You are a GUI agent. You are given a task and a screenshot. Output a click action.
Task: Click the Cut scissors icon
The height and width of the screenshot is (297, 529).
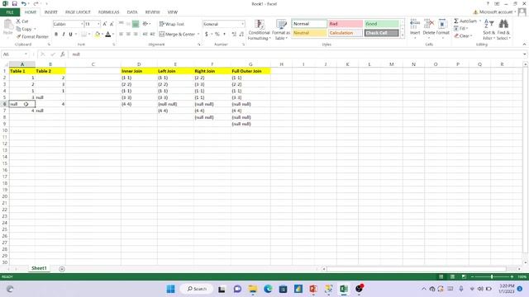pos(18,21)
